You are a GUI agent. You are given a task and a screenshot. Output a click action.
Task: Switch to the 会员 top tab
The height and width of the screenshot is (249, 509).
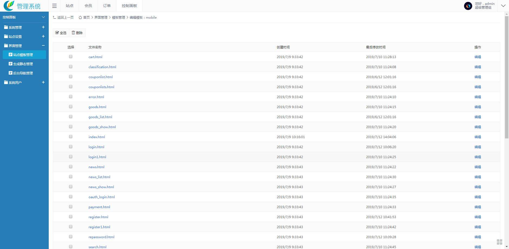point(88,6)
